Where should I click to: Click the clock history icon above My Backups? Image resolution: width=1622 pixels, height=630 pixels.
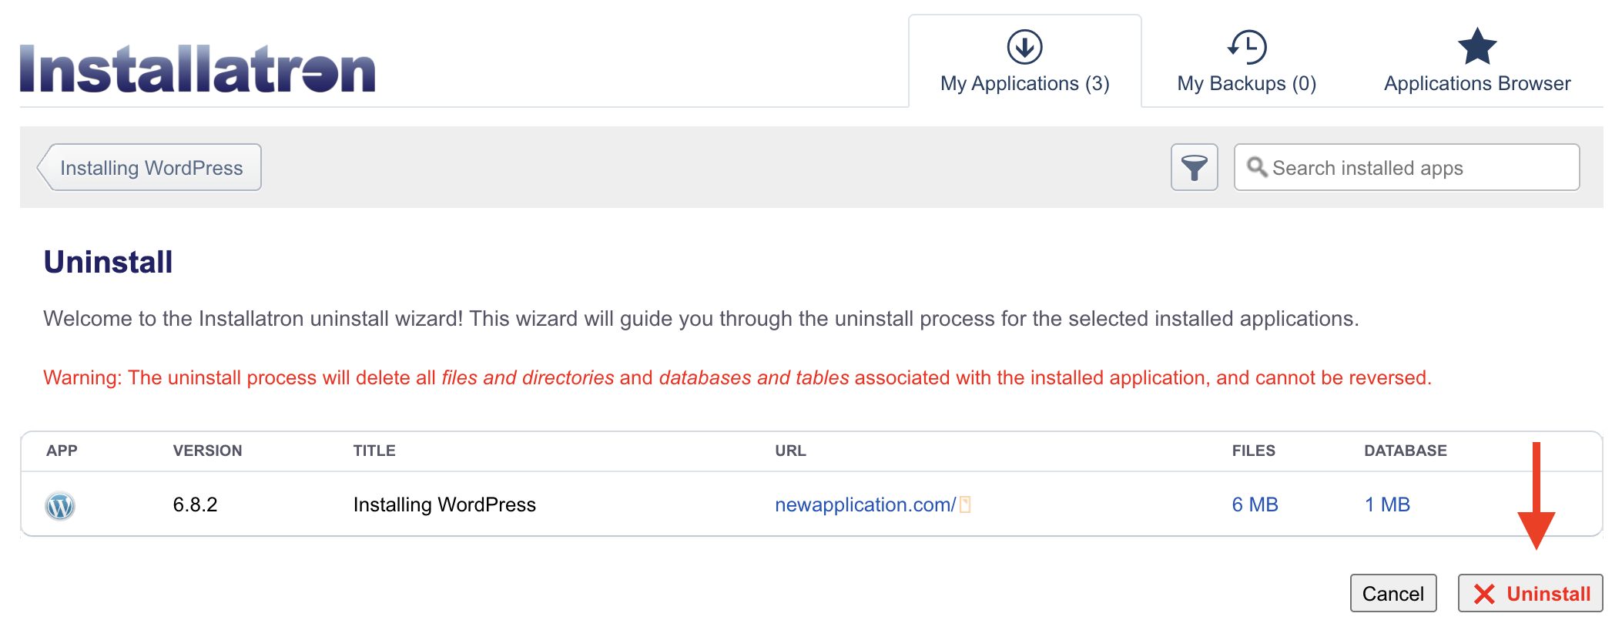pyautogui.click(x=1247, y=47)
